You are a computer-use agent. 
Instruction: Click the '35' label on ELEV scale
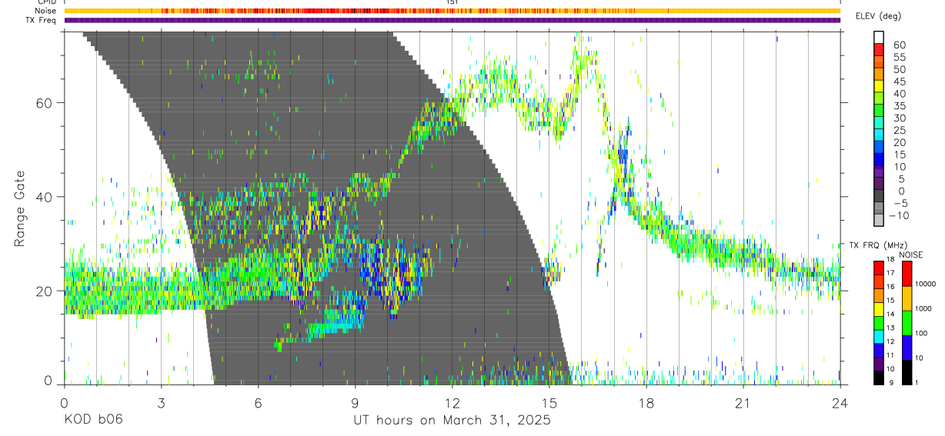[x=899, y=106]
